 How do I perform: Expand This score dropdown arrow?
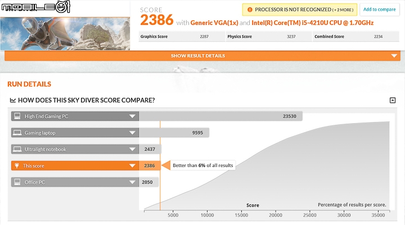[132, 165]
